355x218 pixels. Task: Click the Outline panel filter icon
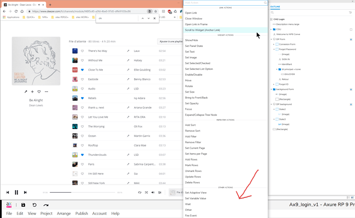[x=350, y=12]
